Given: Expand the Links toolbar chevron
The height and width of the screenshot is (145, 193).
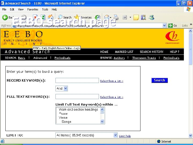Looking at the screenshot, I should click(x=191, y=24).
